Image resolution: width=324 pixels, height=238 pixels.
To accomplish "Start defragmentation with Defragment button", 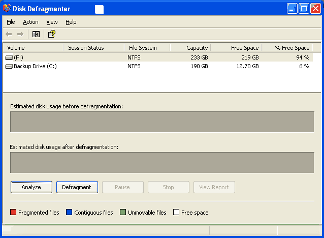I will [77, 187].
